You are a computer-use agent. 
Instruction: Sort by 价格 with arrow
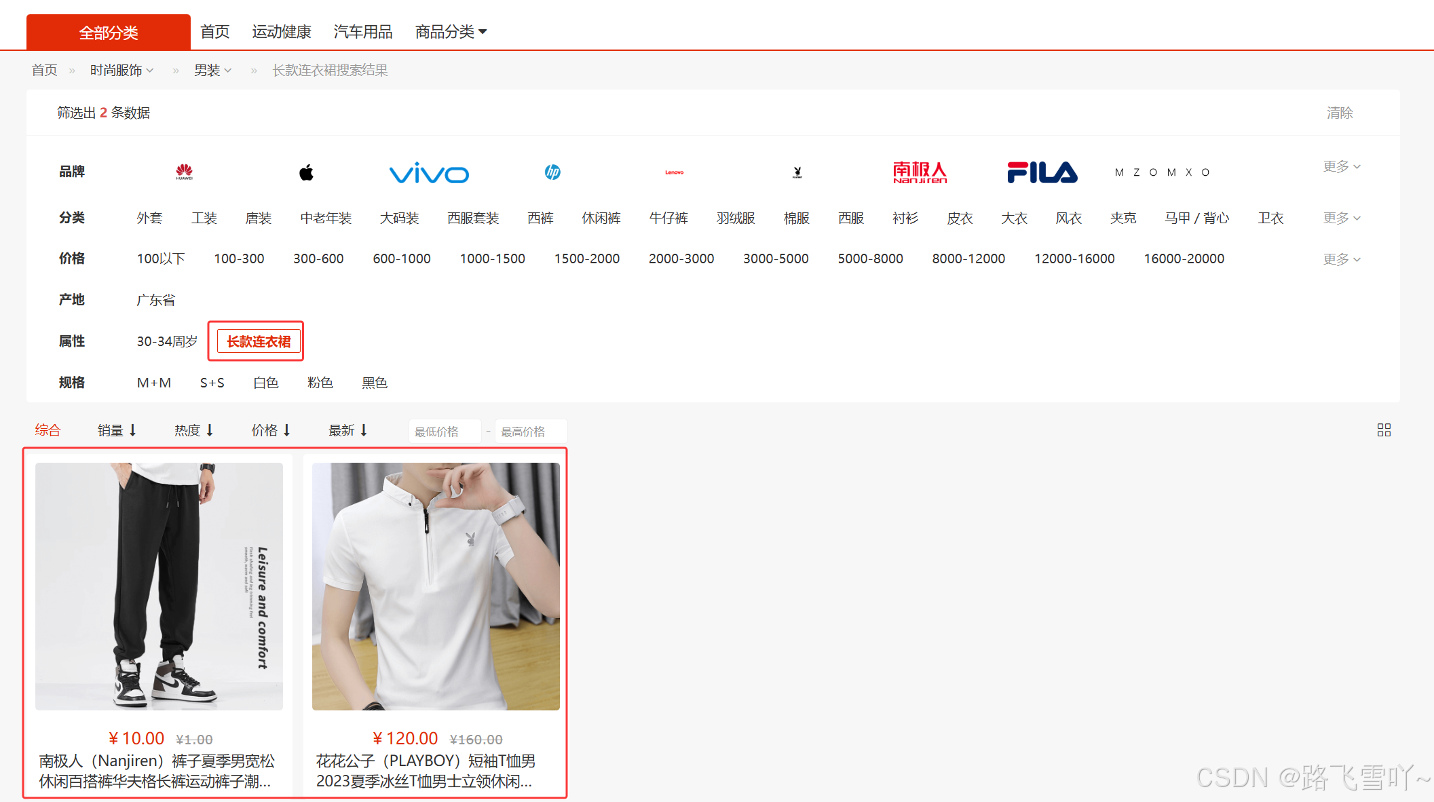tap(271, 430)
